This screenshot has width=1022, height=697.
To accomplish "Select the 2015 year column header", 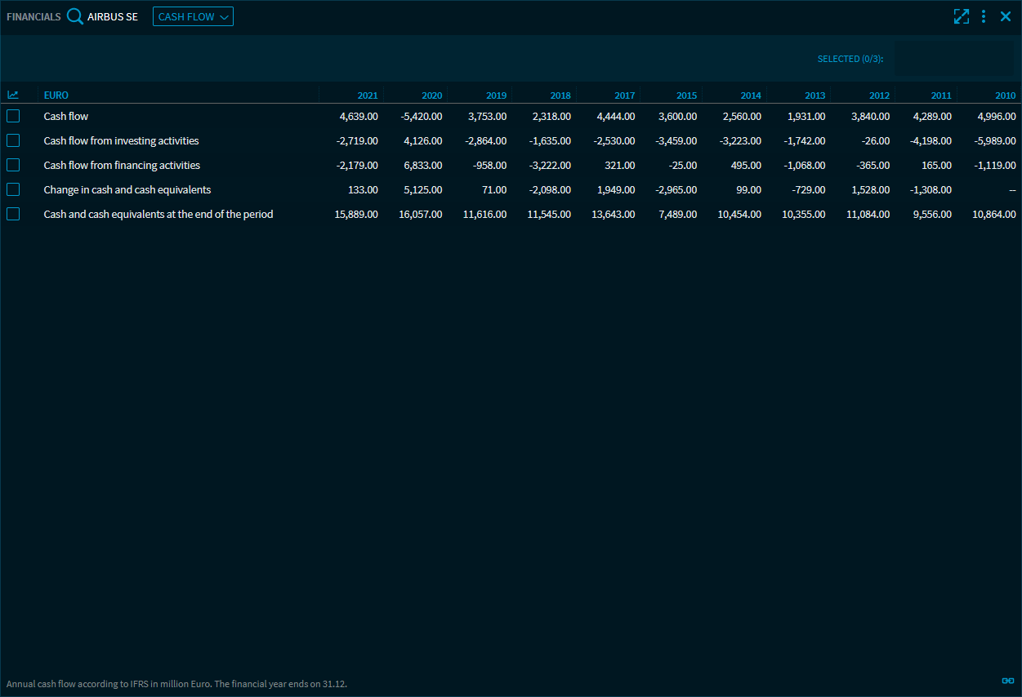I will (x=686, y=95).
